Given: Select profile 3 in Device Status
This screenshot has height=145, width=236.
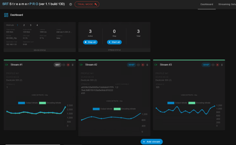Looking at the screenshot, I should click(x=30, y=25).
